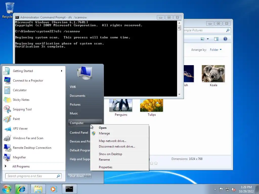Launch Connect to a Projector
This screenshot has height=194, width=259.
[x=34, y=81]
